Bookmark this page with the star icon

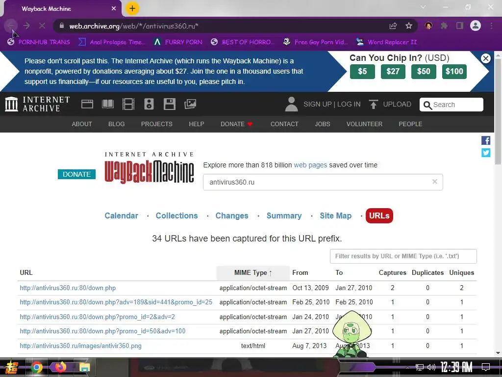coord(409,26)
